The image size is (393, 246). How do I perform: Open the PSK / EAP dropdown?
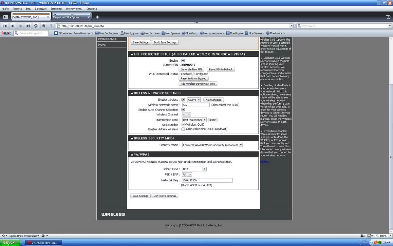(x=187, y=174)
